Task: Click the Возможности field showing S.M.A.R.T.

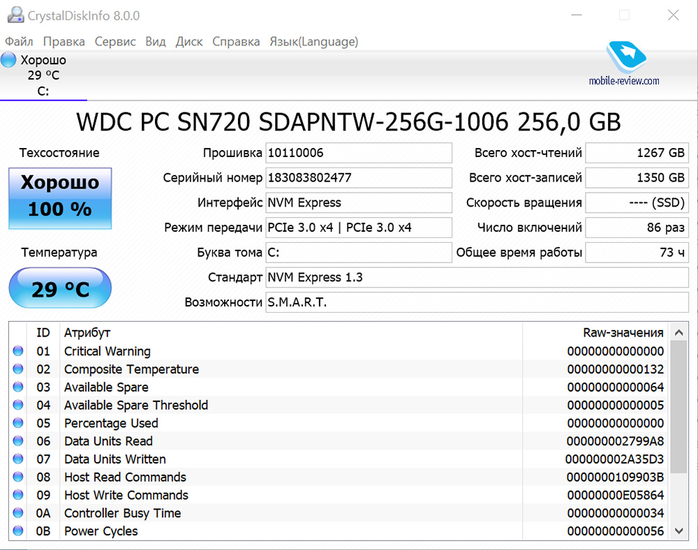Action: [477, 302]
